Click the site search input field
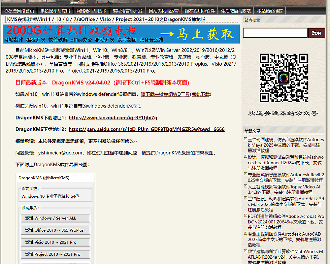 [x=275, y=33]
